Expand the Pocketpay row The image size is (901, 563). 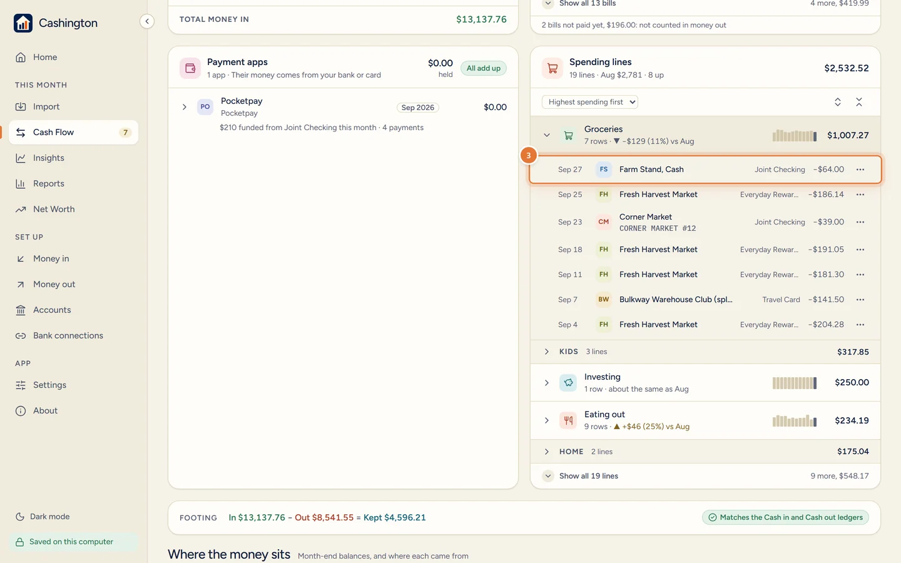click(185, 107)
